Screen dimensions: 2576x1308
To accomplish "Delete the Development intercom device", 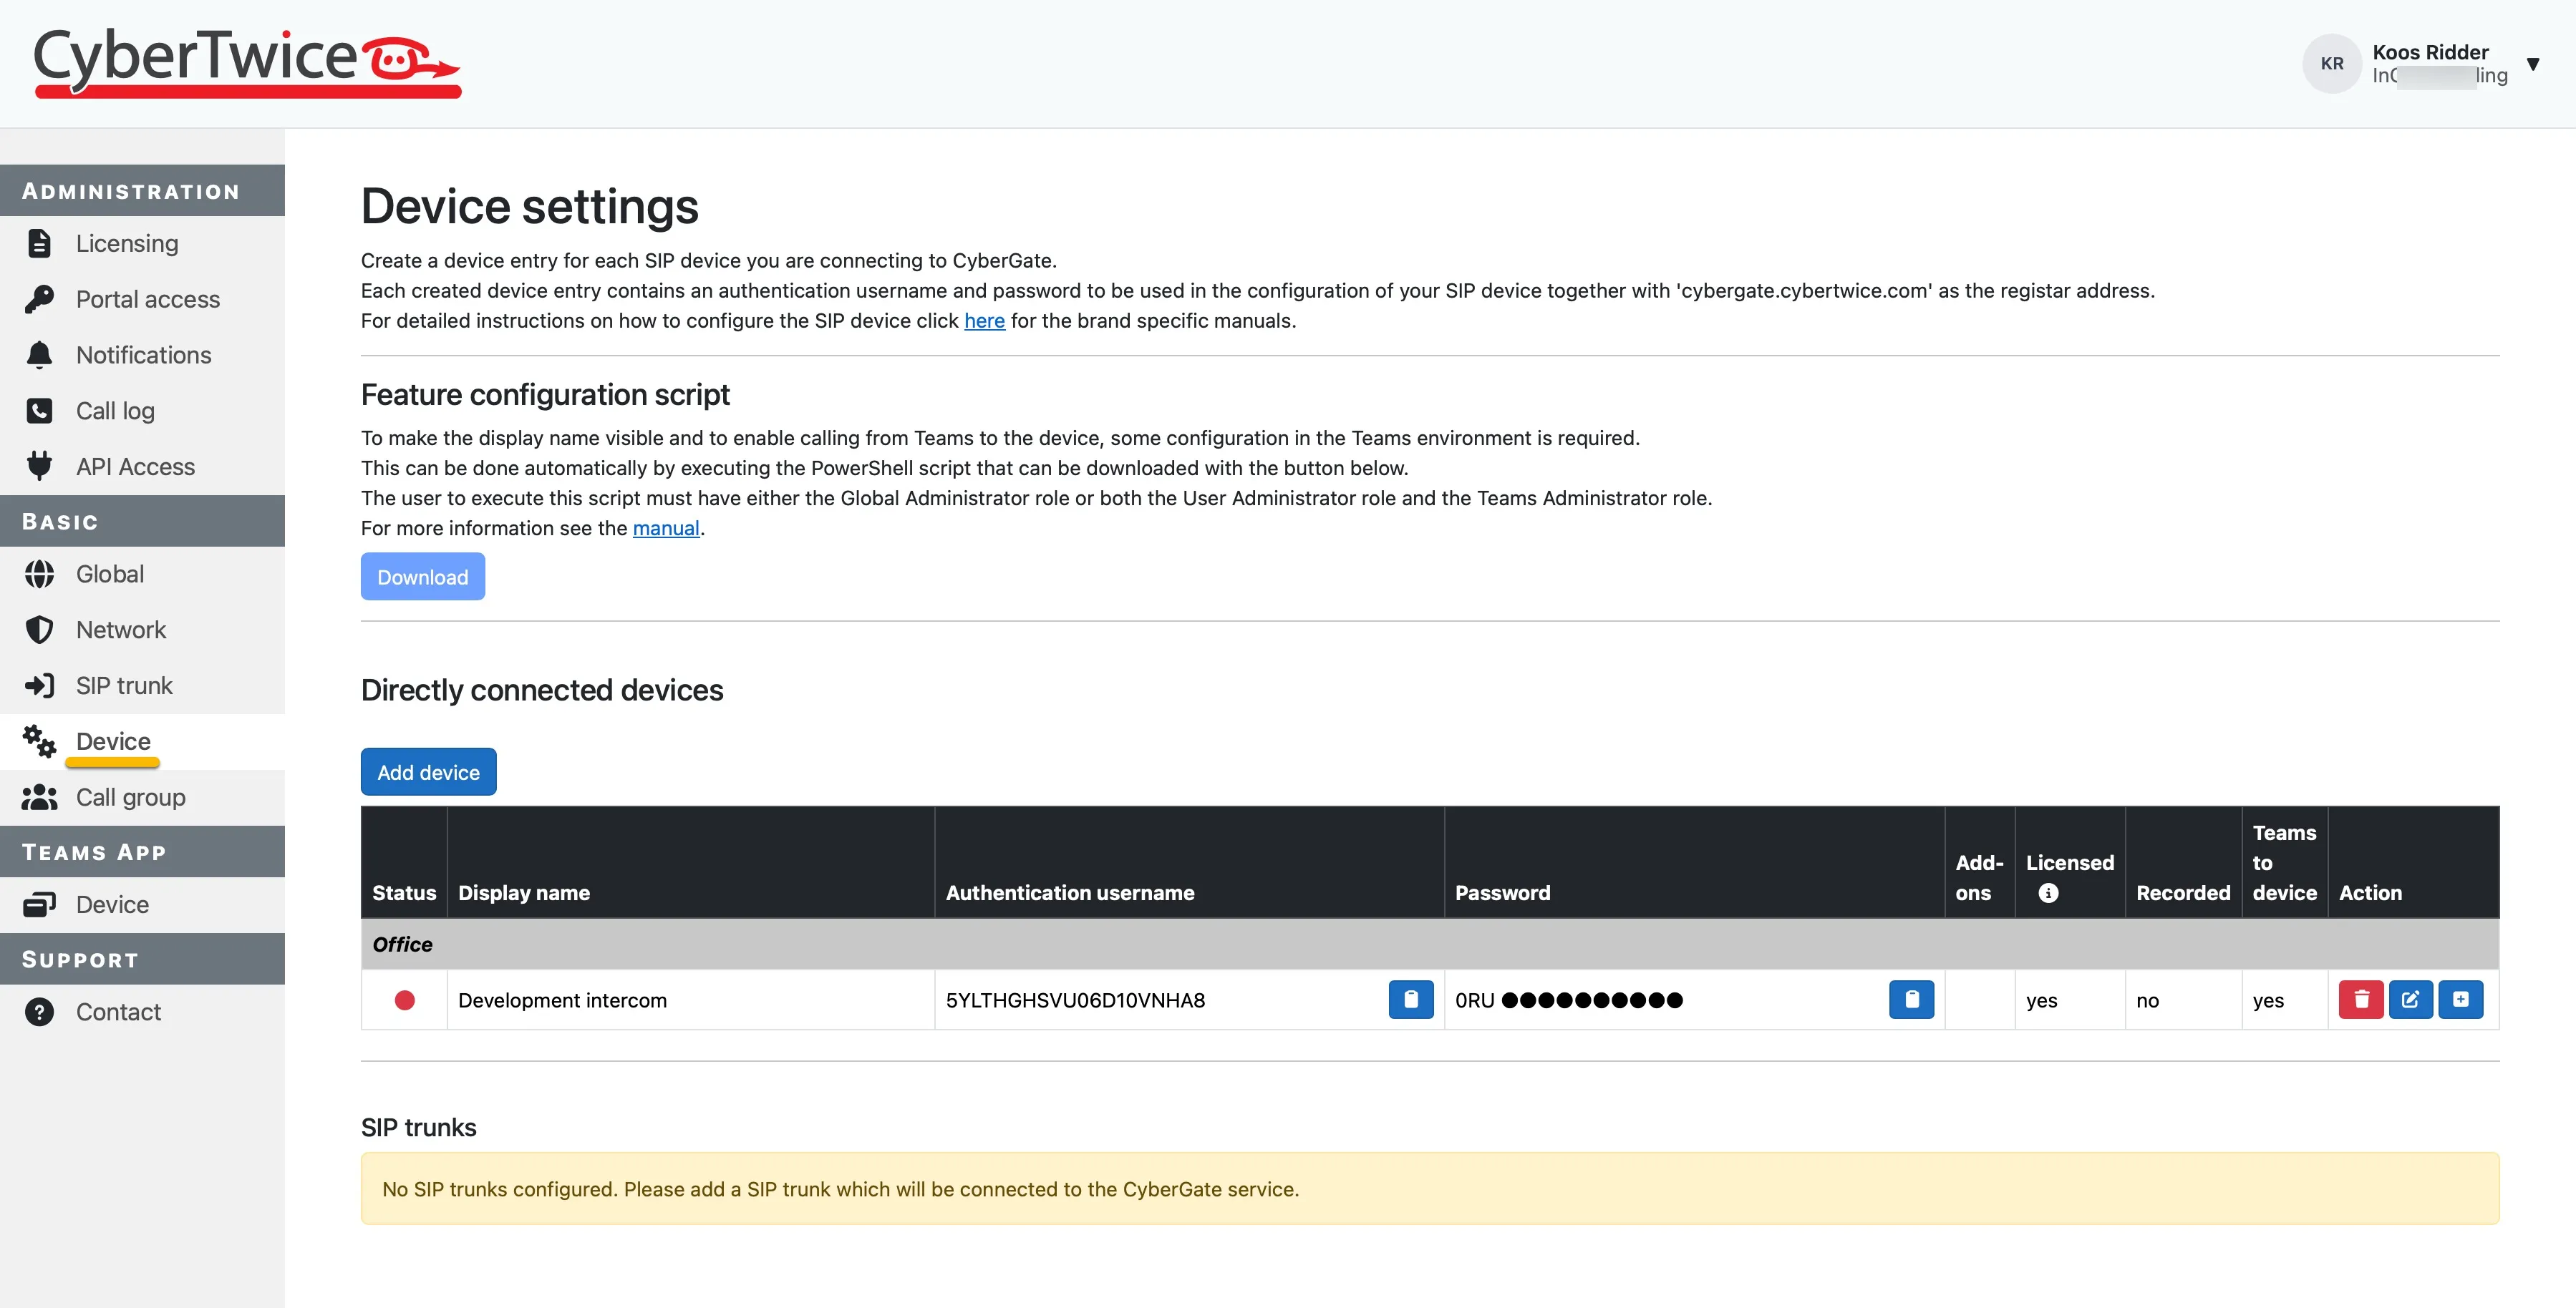I will [2361, 999].
